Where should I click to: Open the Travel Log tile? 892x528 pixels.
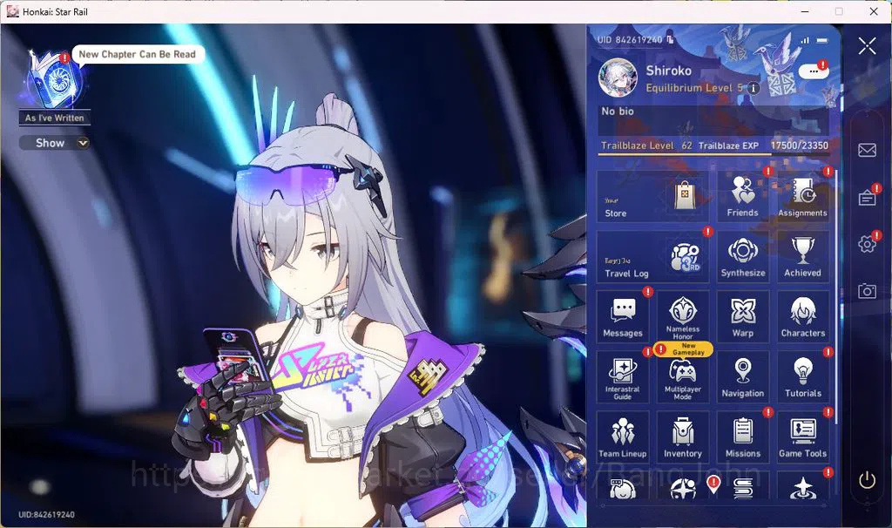click(x=652, y=257)
